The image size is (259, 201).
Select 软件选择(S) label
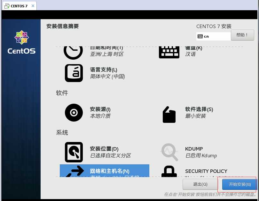click(x=199, y=109)
